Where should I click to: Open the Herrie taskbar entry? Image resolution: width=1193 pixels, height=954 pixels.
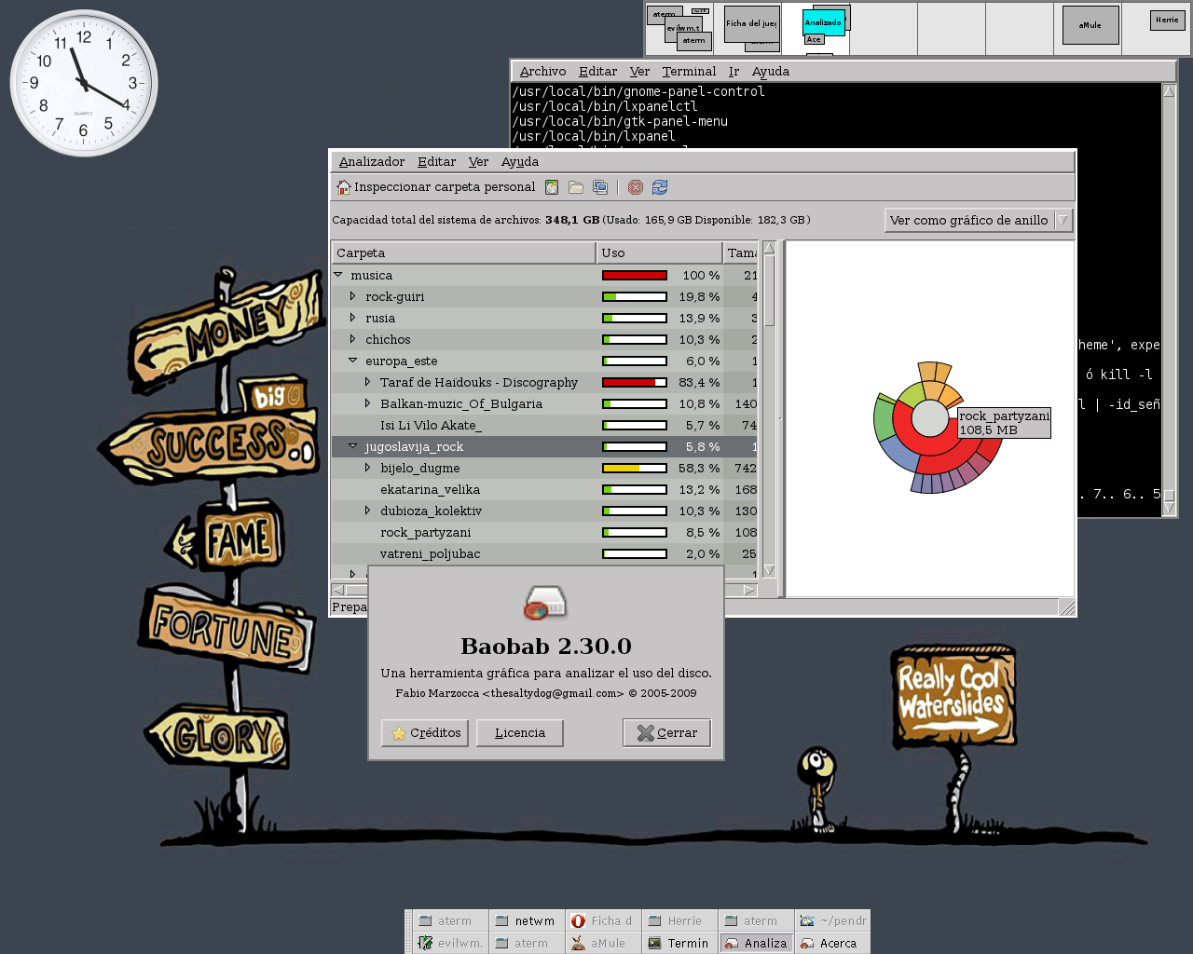click(679, 920)
